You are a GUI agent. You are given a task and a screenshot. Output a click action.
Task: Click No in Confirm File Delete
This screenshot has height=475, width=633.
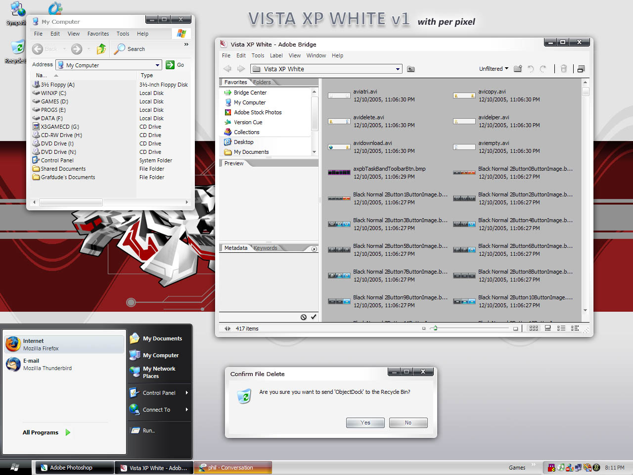click(x=408, y=423)
